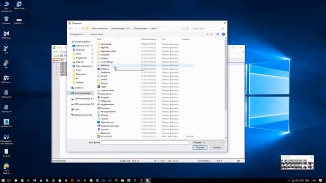Select the Поиски folder icon
Image resolution: width=326 pixels, height=183 pixels.
pos(99,118)
